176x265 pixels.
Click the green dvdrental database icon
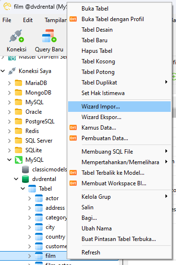pyautogui.click(x=25, y=179)
